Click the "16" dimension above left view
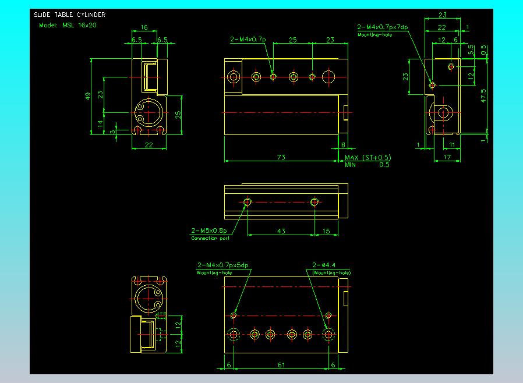Screen dimensions: 523x383 tap(144, 27)
